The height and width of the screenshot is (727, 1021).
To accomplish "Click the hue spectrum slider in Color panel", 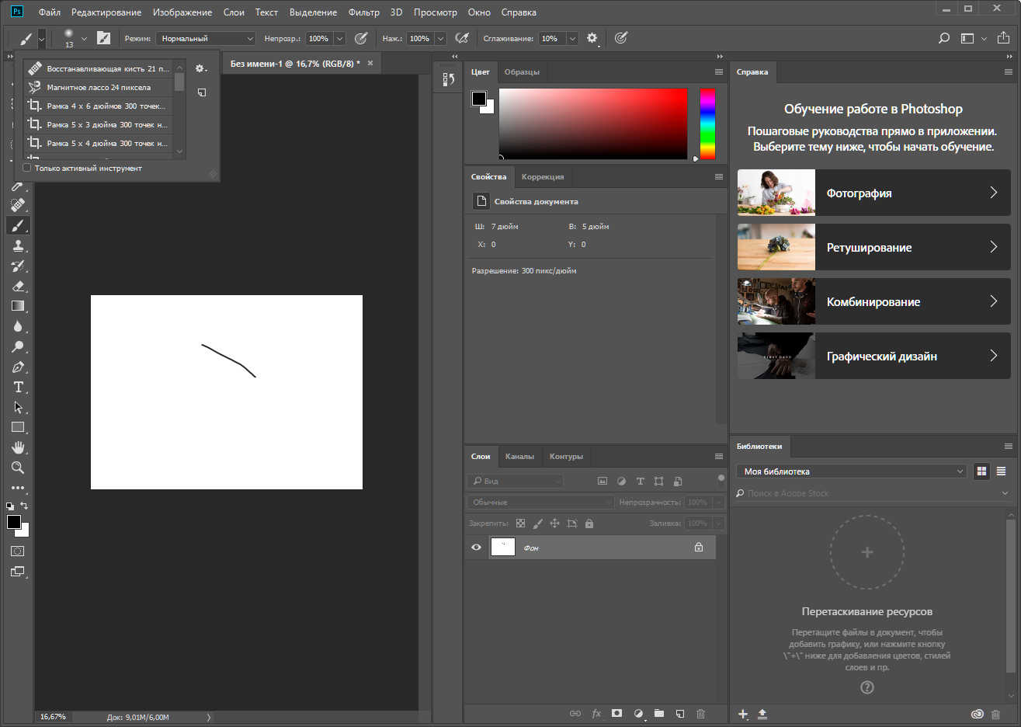I will [707, 123].
